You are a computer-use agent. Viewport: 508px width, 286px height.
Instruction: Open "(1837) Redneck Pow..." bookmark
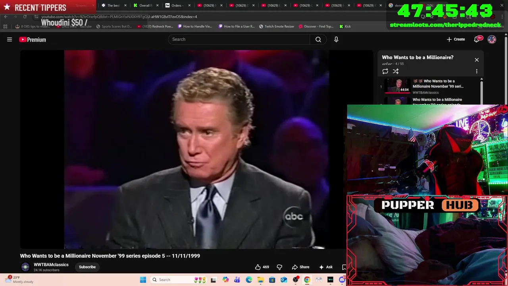[x=155, y=27]
